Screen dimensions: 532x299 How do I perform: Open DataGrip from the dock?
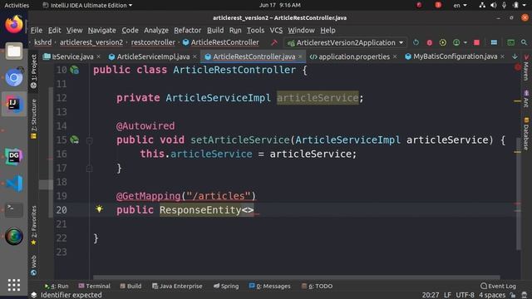click(x=14, y=156)
